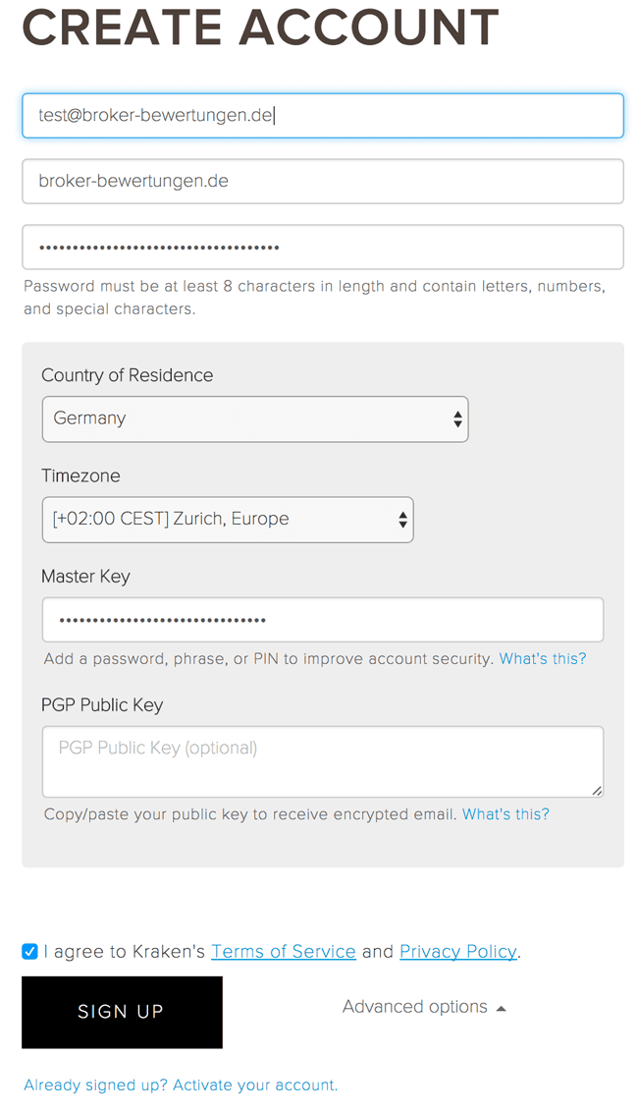
Task: Open the Timezone dropdown
Action: point(228,520)
